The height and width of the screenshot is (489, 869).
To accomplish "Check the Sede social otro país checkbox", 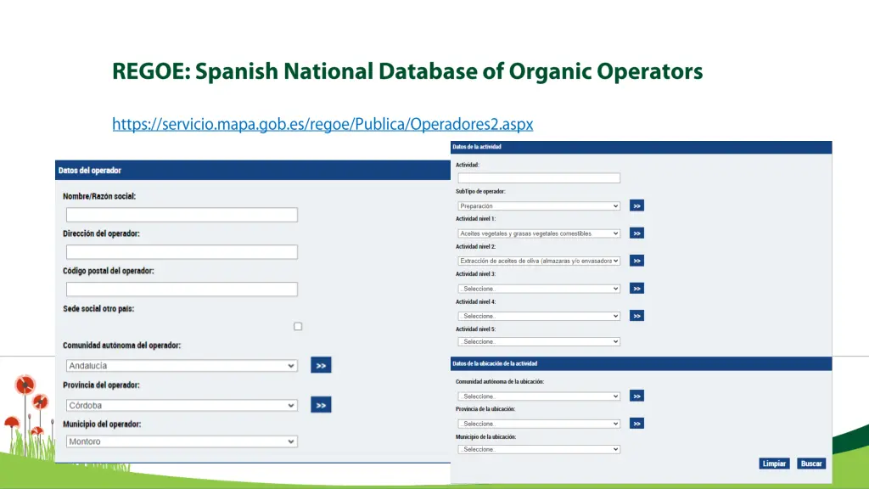I will click(x=298, y=326).
